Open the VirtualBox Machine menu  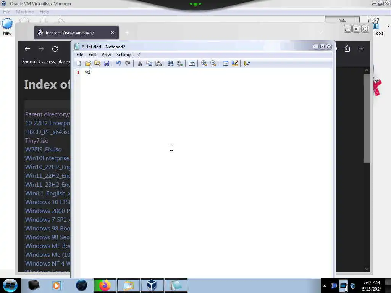(x=25, y=12)
